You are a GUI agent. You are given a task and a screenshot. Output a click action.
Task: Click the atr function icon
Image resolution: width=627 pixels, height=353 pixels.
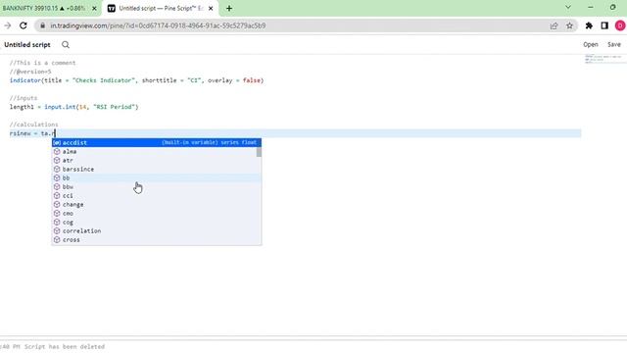(x=57, y=161)
